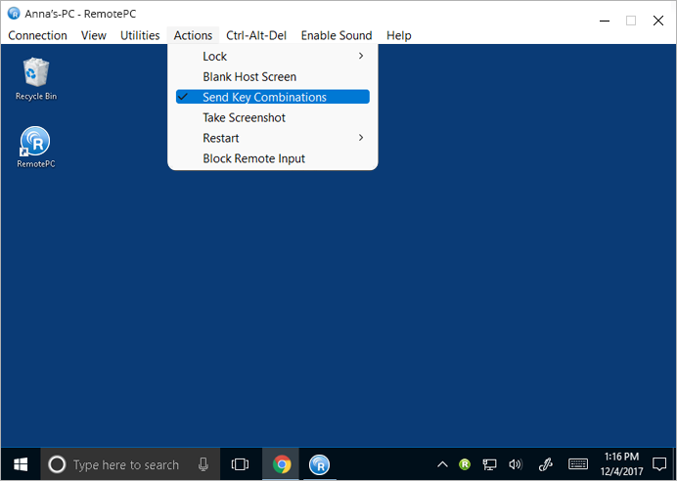Viewport: 677px width, 481px height.
Task: Open Task View in the taskbar
Action: click(x=240, y=464)
